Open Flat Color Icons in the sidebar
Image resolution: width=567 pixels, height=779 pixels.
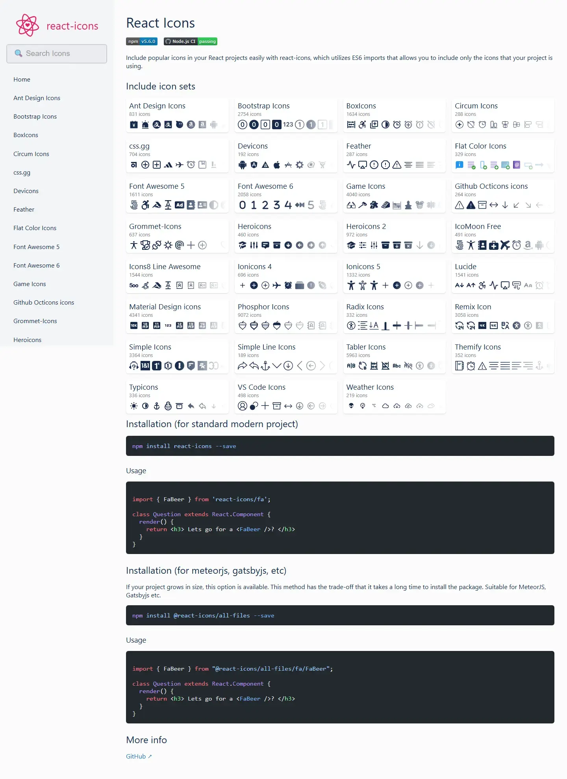tap(35, 228)
